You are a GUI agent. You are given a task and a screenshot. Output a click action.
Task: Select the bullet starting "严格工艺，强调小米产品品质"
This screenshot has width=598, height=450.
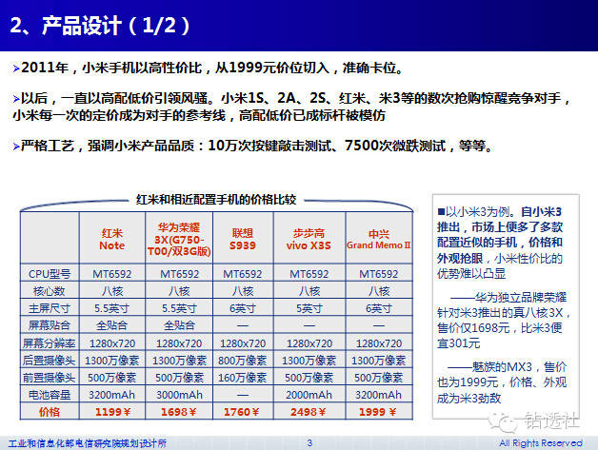point(253,146)
